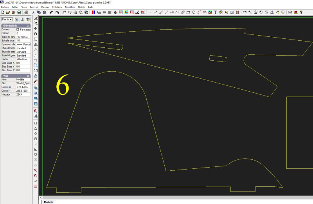The height and width of the screenshot is (204, 313).
Task: Select the Circle drawing tool
Action: pyautogui.click(x=194, y=13)
